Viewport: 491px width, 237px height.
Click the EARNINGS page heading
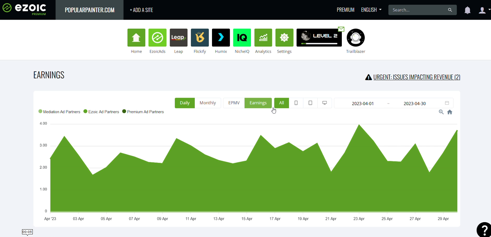click(49, 75)
